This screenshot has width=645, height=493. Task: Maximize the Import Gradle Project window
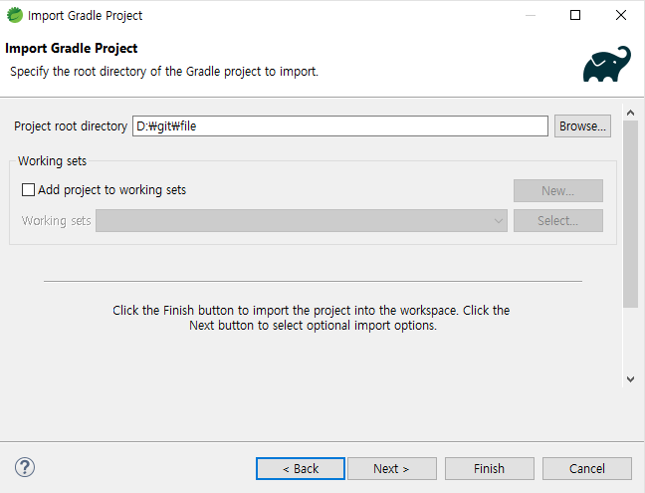pos(575,15)
